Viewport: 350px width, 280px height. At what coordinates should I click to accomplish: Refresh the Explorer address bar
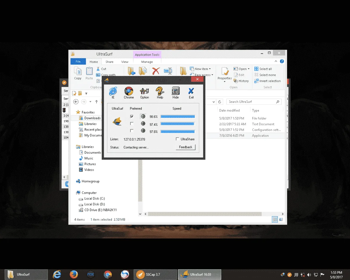tap(220, 102)
